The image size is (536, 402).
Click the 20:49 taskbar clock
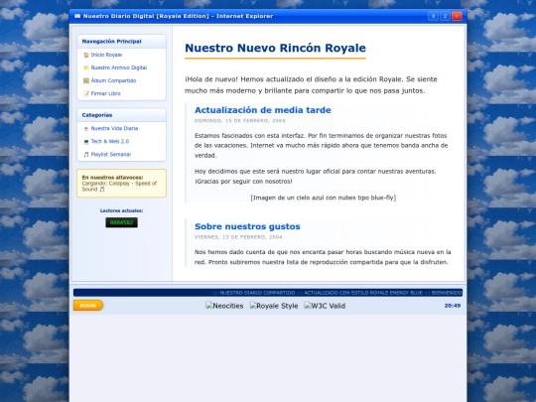(x=453, y=306)
